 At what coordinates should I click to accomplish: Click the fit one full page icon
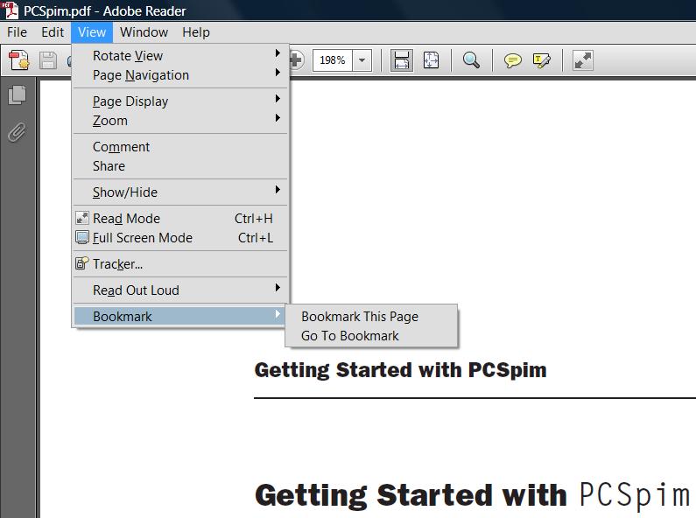(431, 59)
